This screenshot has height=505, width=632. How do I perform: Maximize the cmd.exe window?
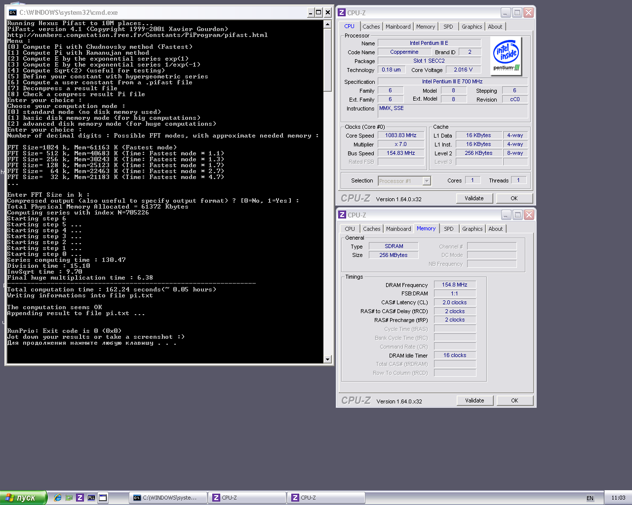(318, 12)
